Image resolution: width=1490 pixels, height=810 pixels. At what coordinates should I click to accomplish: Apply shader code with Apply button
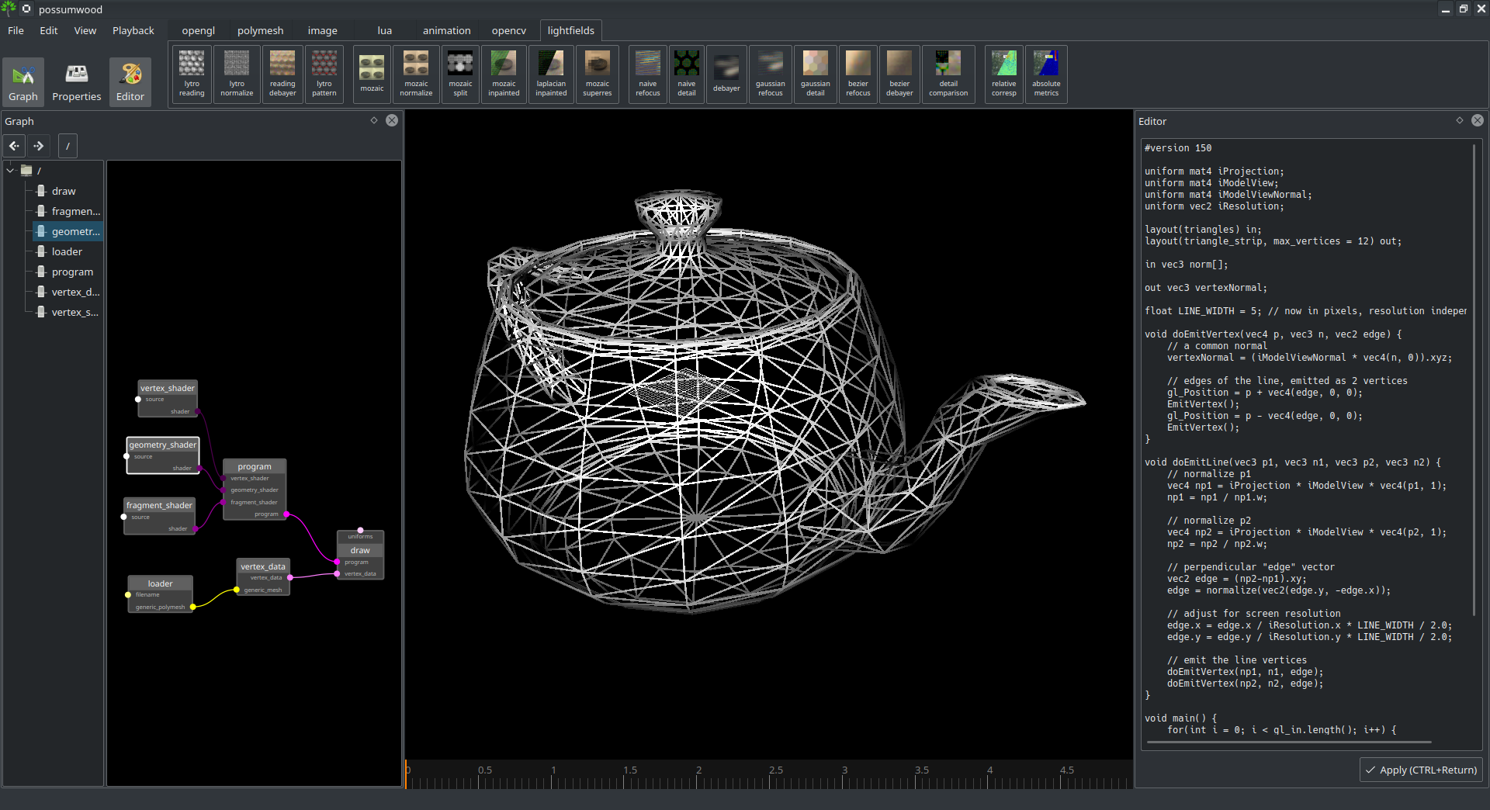point(1422,770)
